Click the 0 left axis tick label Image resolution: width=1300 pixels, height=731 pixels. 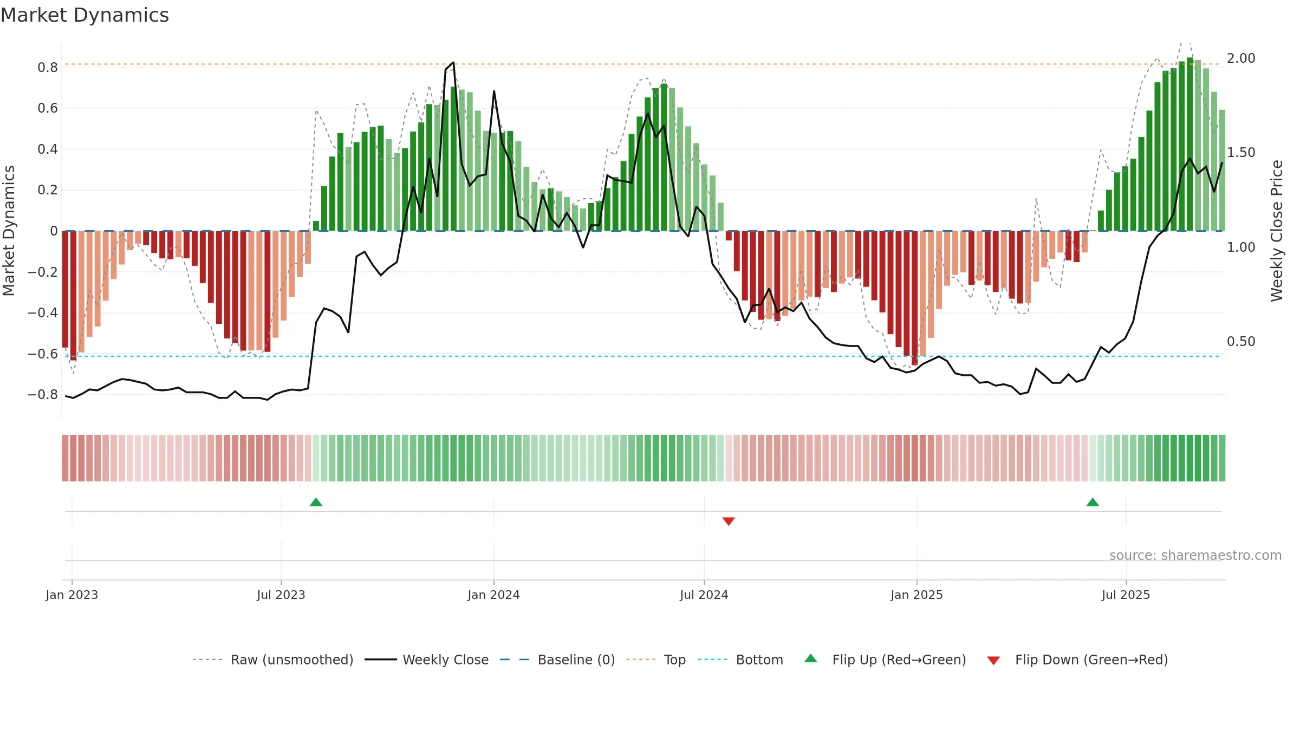[x=54, y=231]
